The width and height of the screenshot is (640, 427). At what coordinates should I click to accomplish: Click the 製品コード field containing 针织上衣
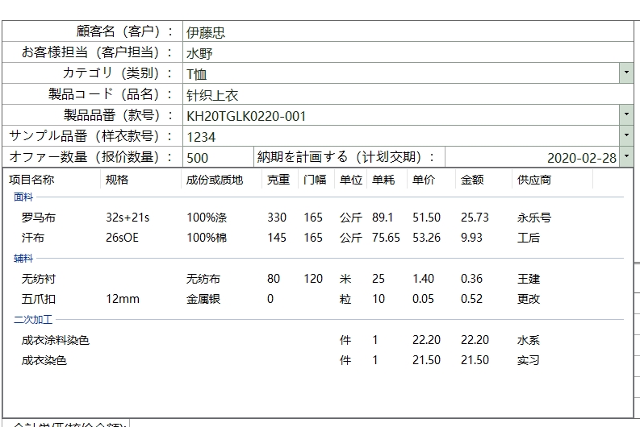tap(408, 94)
